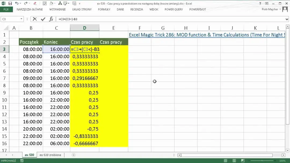The height and width of the screenshot is (163, 290).
Task: Select cell D14 showing -0,75
Action: click(85, 129)
